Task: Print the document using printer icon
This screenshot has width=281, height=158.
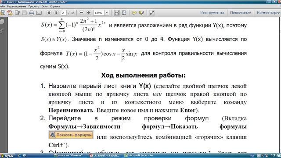Action: click(32, 13)
